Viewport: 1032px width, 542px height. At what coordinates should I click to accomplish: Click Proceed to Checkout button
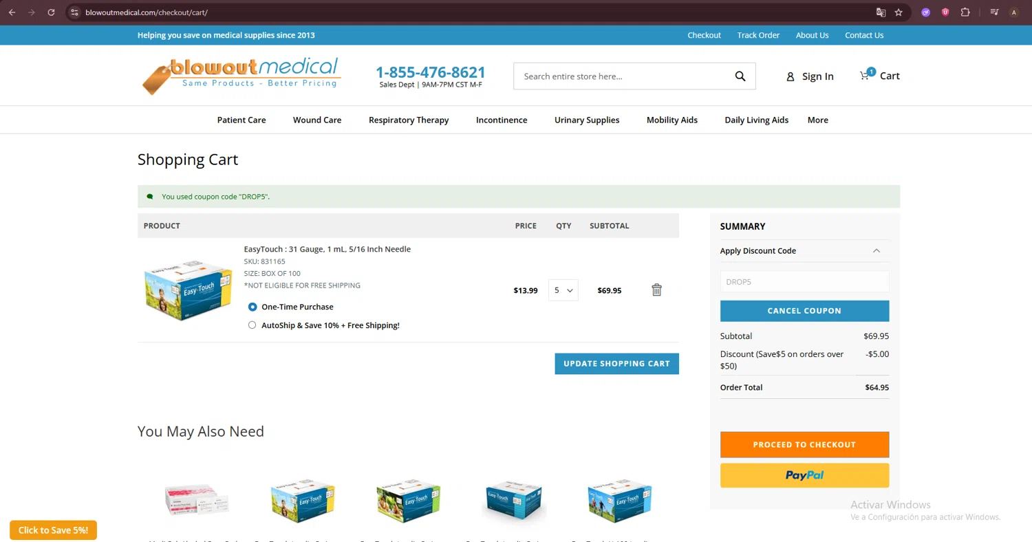pos(804,444)
